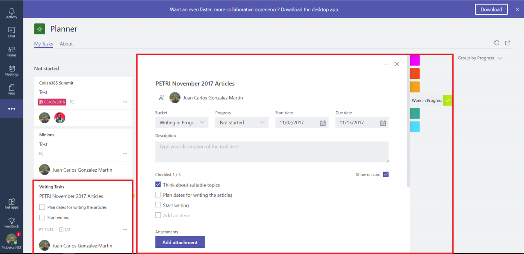Select the magenta label swatch
The height and width of the screenshot is (254, 524).
[414, 60]
